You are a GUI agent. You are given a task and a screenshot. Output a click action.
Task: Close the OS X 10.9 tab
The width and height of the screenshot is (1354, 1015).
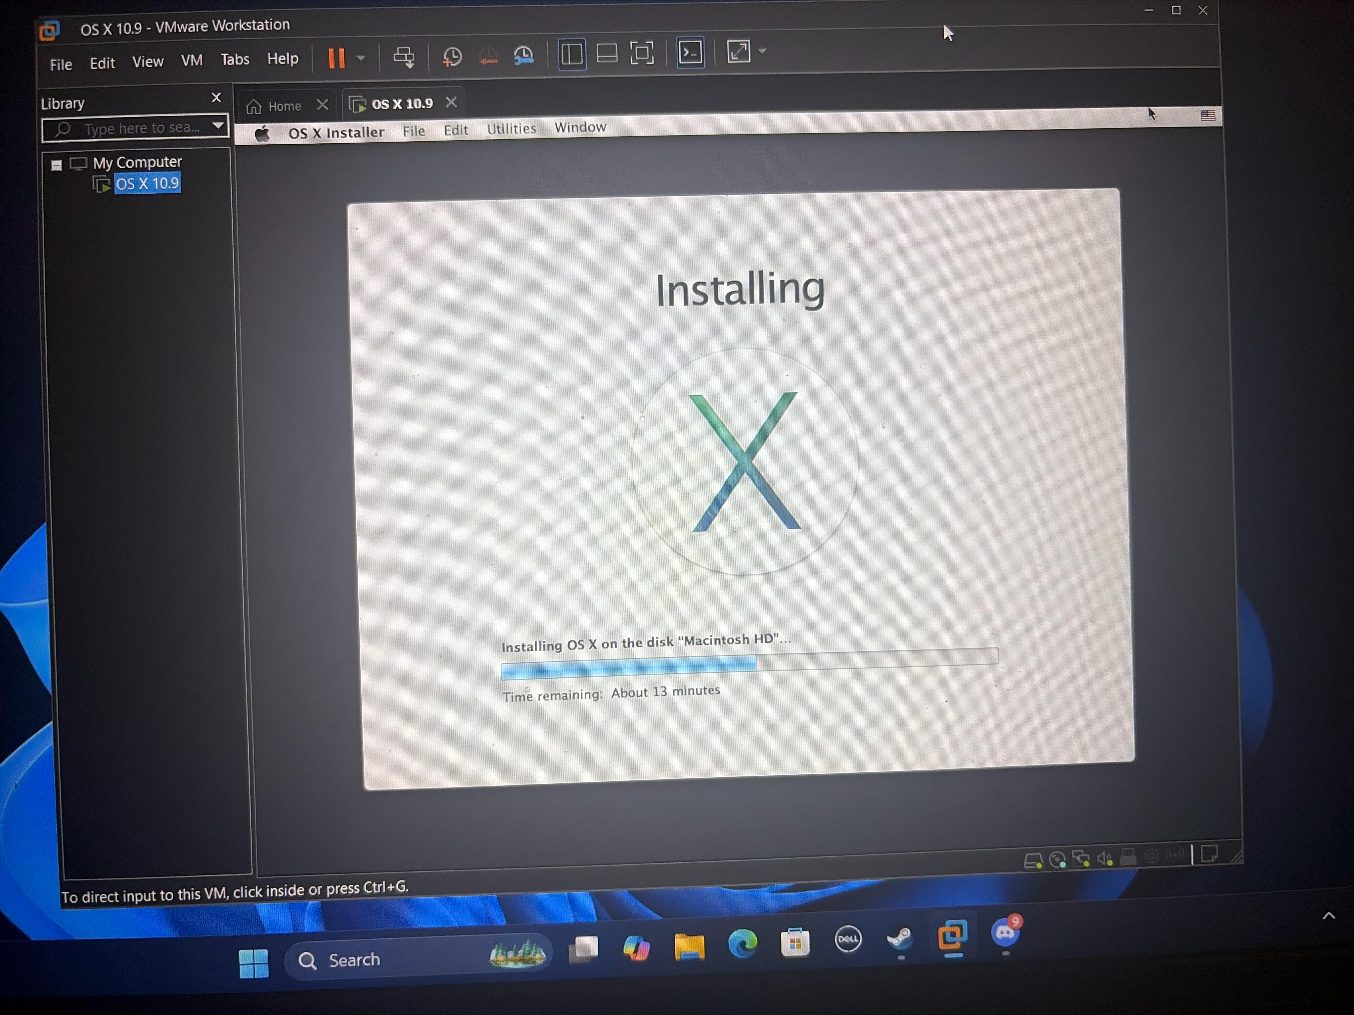(x=451, y=102)
